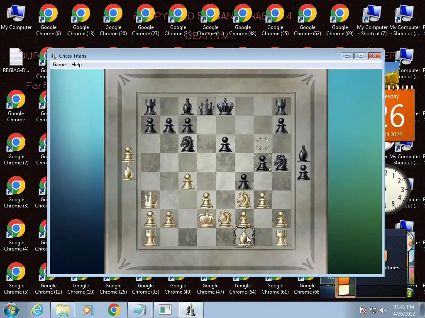Maximize the Chess Titans window

tap(361, 56)
